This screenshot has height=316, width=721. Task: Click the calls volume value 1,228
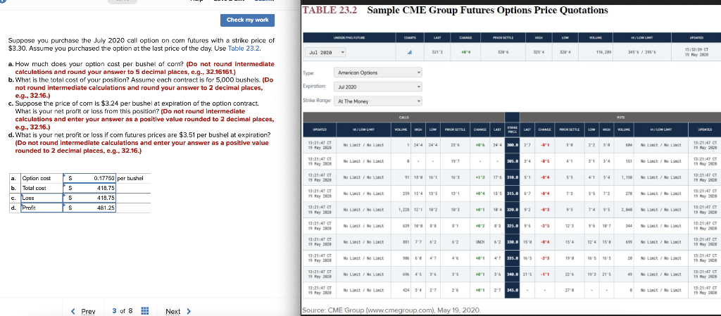click(x=404, y=209)
